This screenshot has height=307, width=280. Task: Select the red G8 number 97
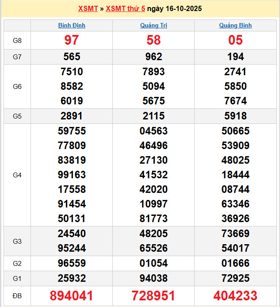[x=72, y=40]
